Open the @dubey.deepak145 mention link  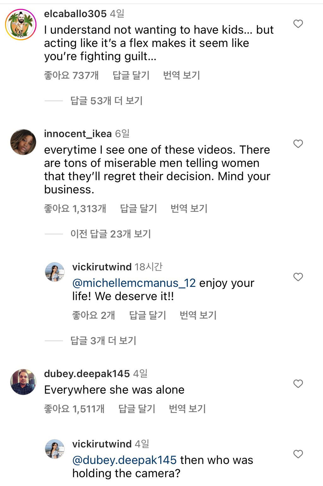(125, 460)
